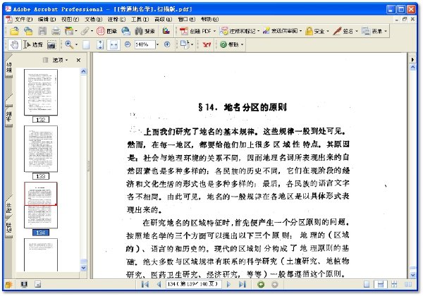Switch to continuous page layout
The width and height of the screenshot is (423, 296).
coord(381,285)
